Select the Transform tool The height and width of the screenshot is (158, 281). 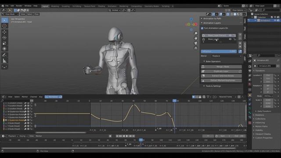click(x=4, y=49)
